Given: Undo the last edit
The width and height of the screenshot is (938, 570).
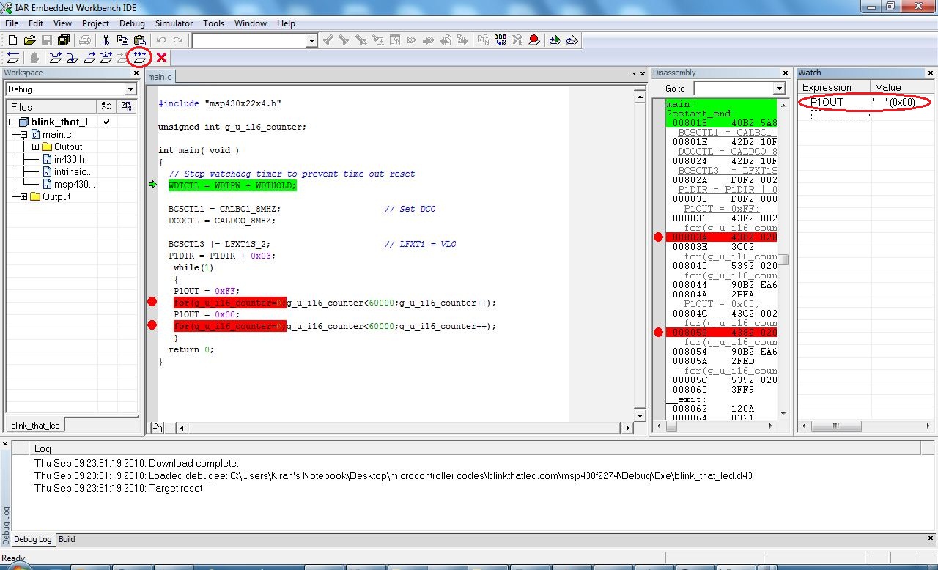Looking at the screenshot, I should [160, 40].
